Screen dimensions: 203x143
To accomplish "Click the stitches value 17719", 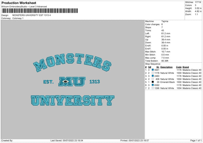I will coord(198,2).
